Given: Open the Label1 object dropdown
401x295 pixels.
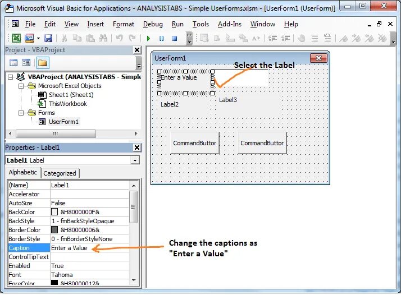Looking at the screenshot, I should pos(135,160).
